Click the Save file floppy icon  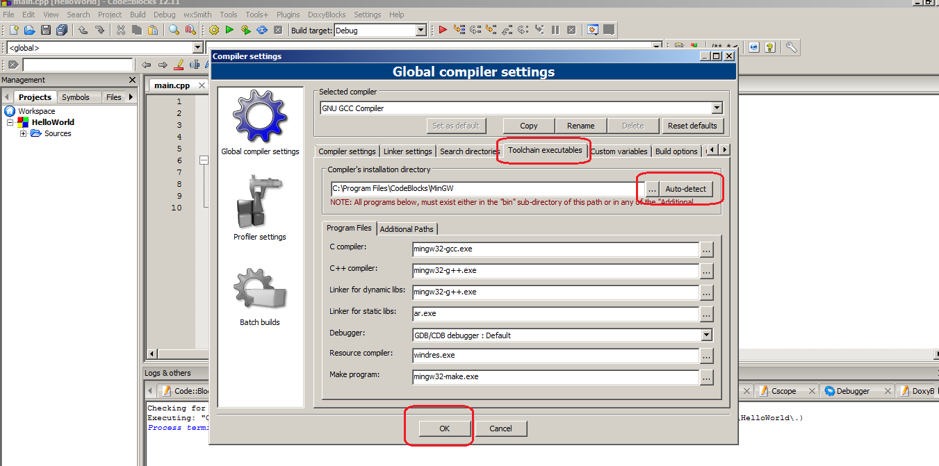point(46,30)
